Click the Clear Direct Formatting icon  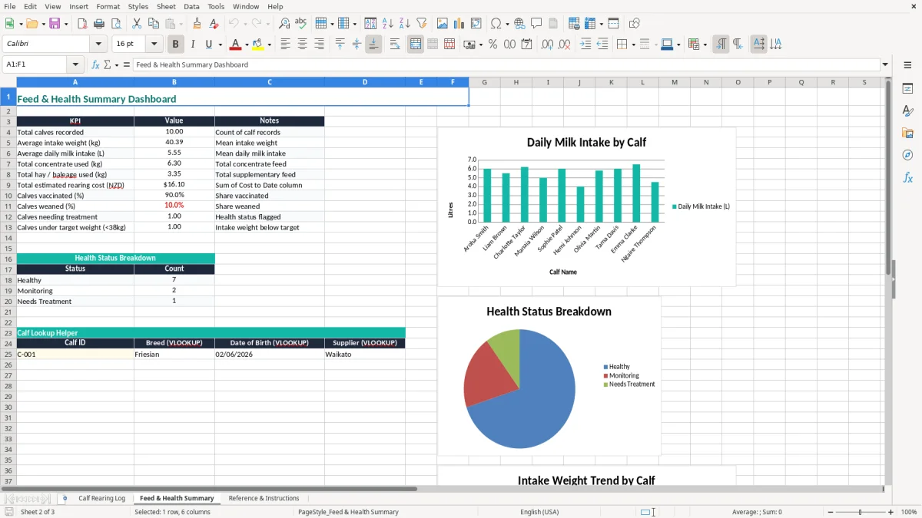pos(214,24)
